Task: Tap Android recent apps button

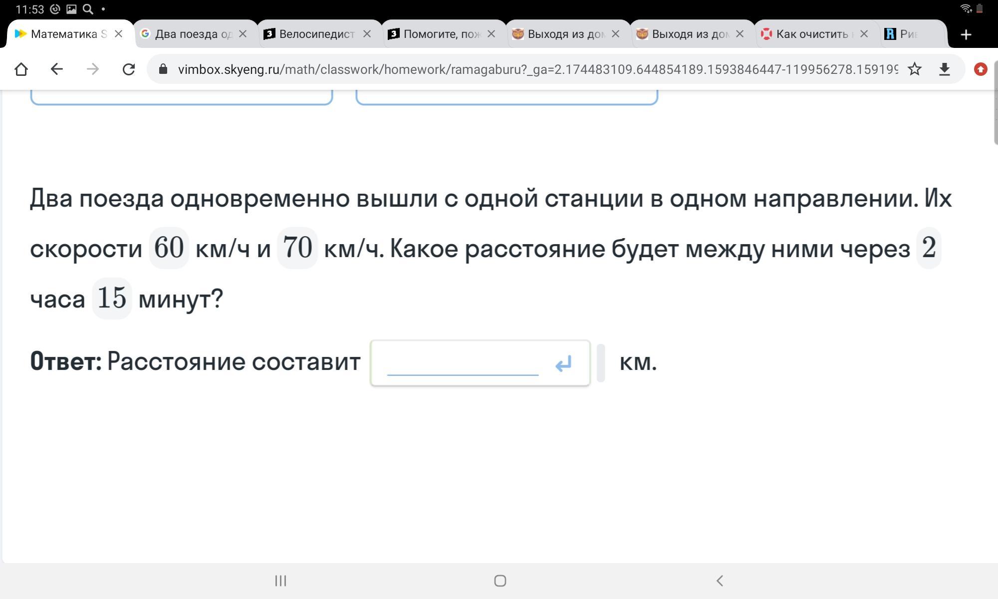Action: point(280,581)
